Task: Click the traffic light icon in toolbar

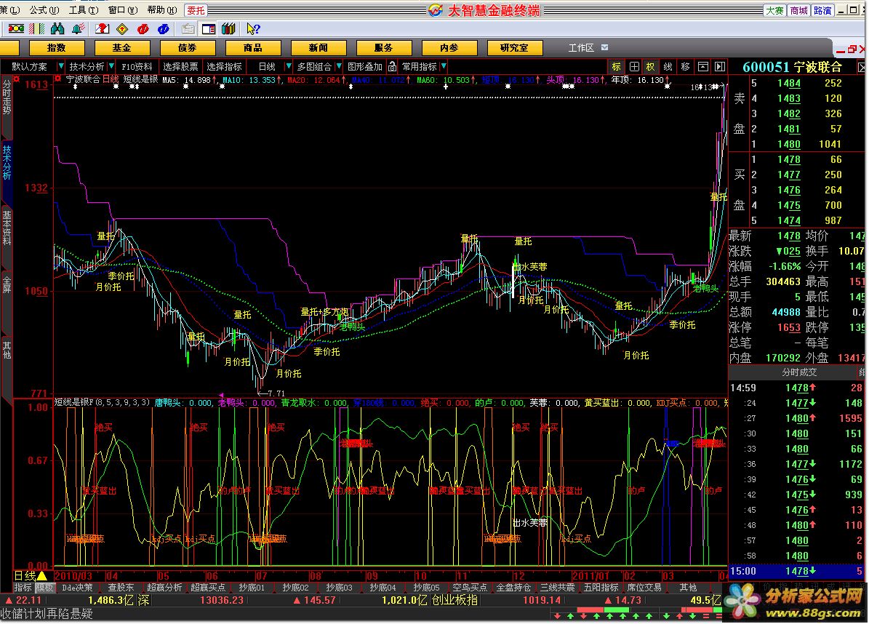Action: 16,28
